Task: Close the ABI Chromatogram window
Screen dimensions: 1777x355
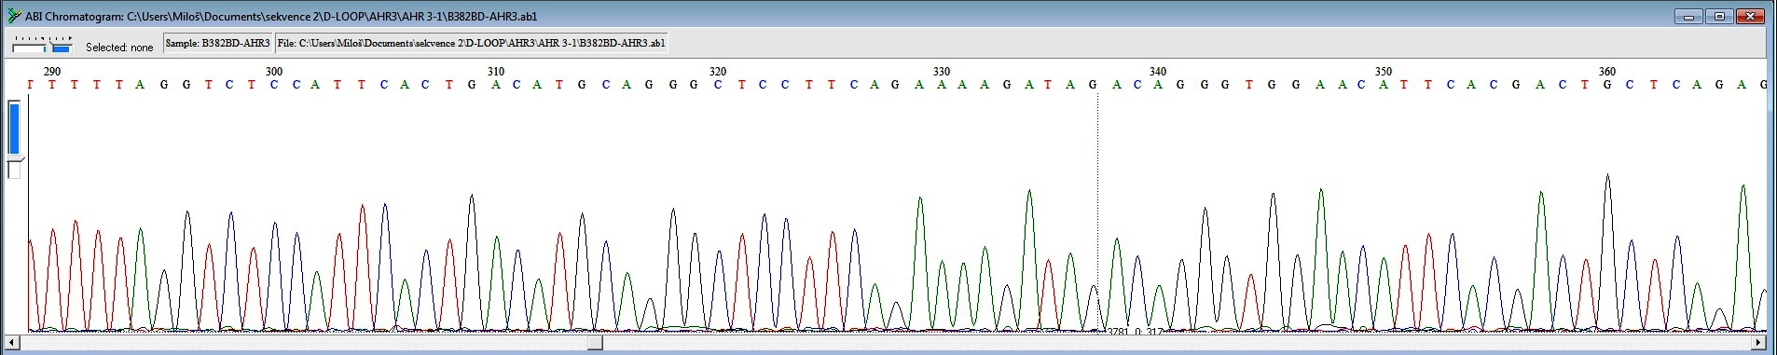Action: pyautogui.click(x=1750, y=16)
